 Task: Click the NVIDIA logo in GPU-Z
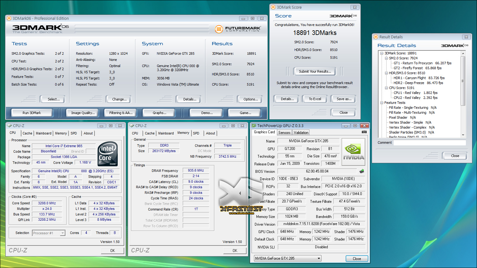pos(353,151)
